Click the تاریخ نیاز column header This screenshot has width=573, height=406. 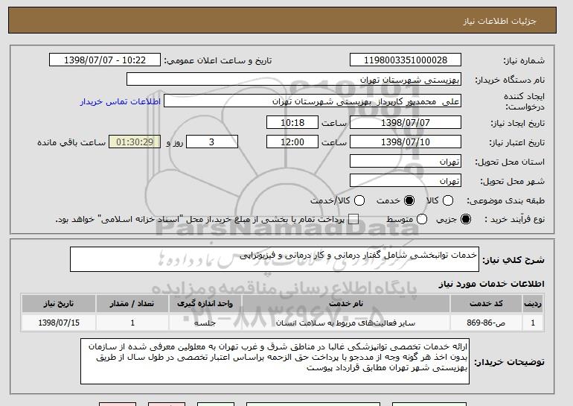pyautogui.click(x=59, y=304)
